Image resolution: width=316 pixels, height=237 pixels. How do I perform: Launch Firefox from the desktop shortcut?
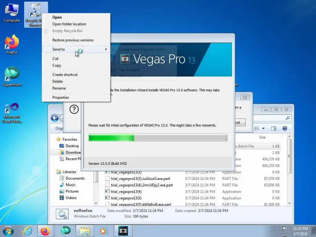pos(12,45)
